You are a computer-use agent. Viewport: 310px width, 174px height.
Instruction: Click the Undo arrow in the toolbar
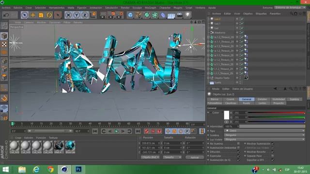pos(6,15)
